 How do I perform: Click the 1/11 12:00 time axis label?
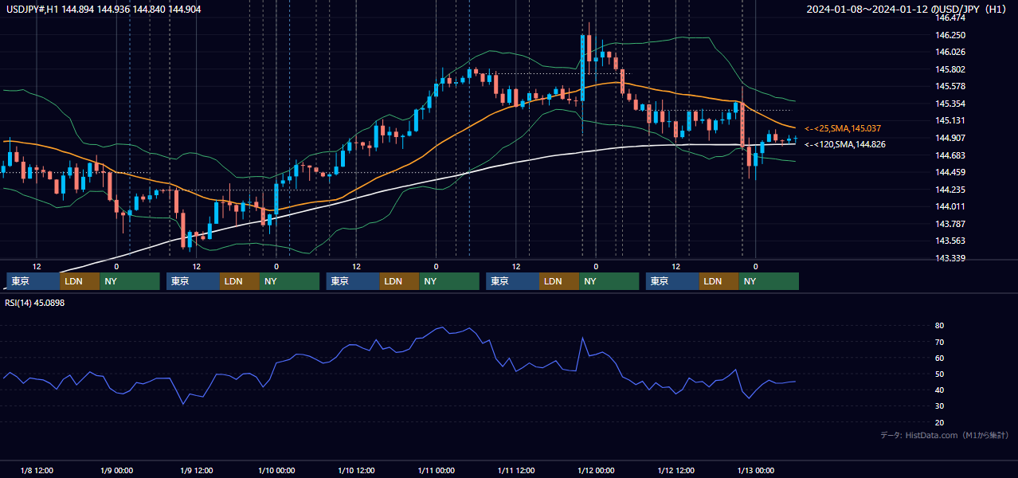tap(515, 470)
